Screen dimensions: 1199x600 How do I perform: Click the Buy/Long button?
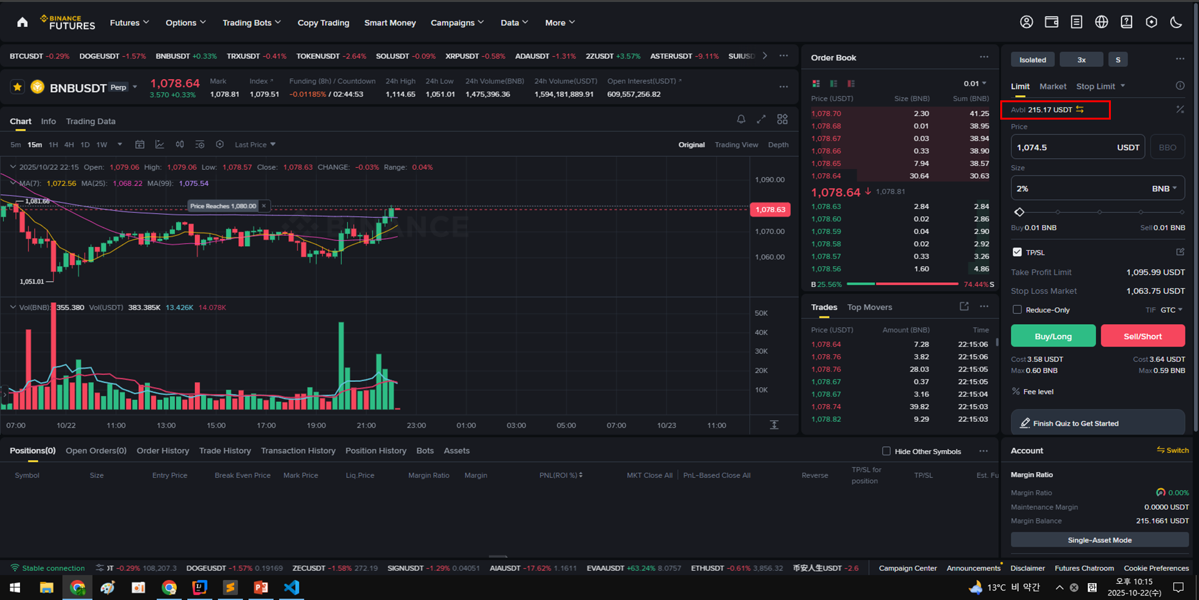point(1053,336)
